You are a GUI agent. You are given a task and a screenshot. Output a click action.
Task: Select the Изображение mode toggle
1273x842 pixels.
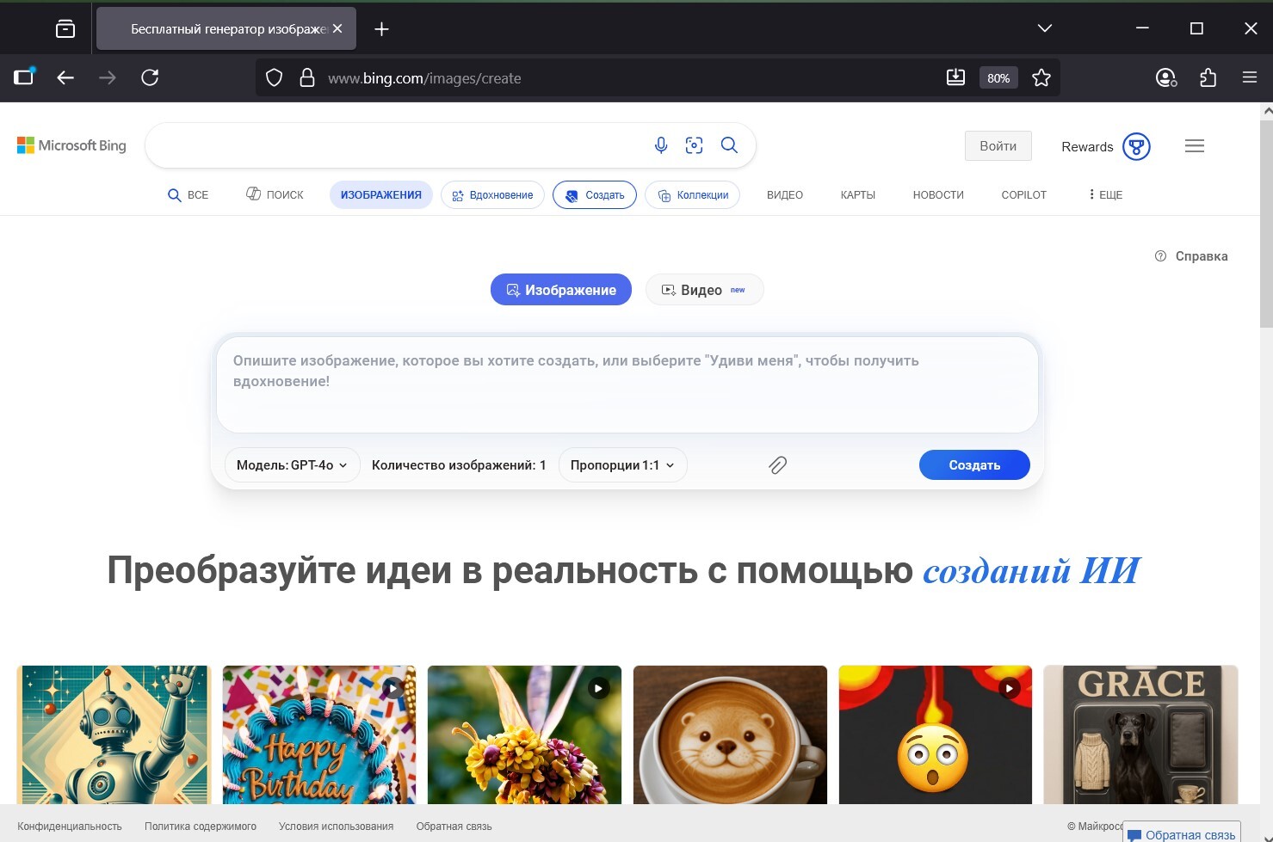click(561, 290)
